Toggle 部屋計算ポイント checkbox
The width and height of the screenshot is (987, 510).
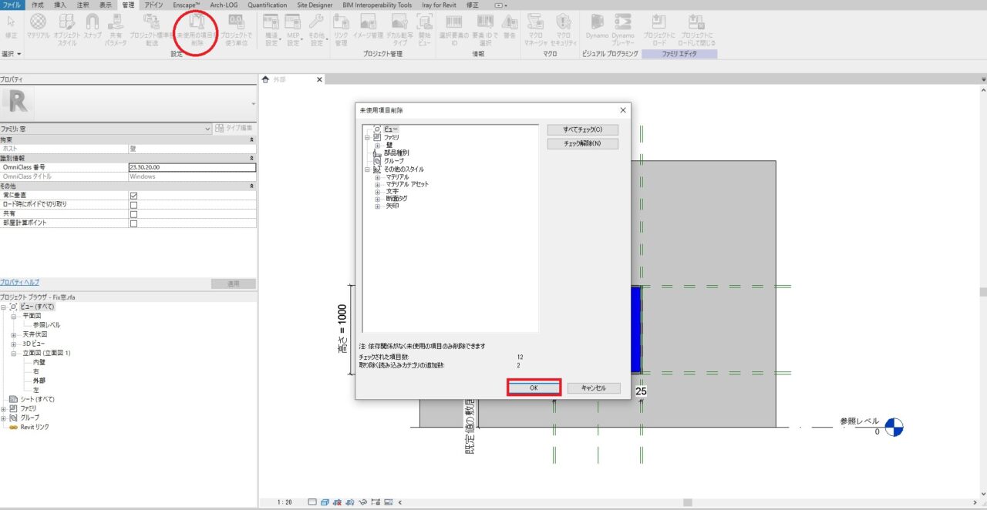[133, 223]
